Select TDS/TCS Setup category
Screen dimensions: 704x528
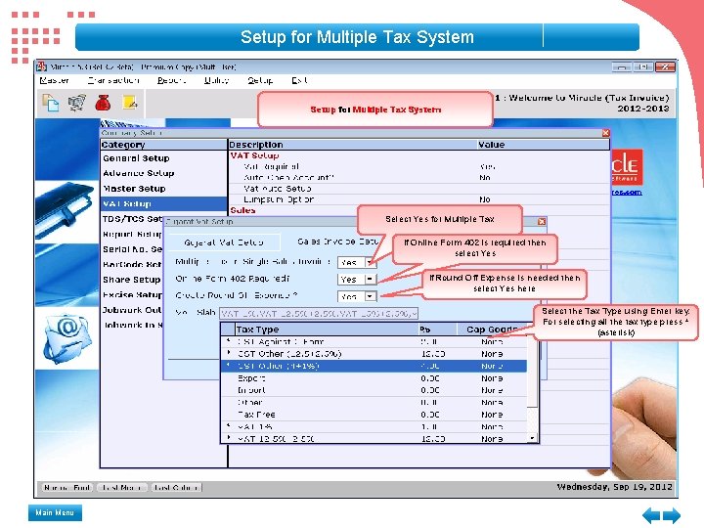tap(132, 219)
